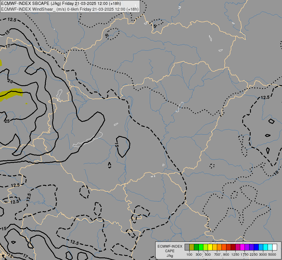The image size is (282, 260).
Task: Choose the cyan legend swatch
Action: 265,247
